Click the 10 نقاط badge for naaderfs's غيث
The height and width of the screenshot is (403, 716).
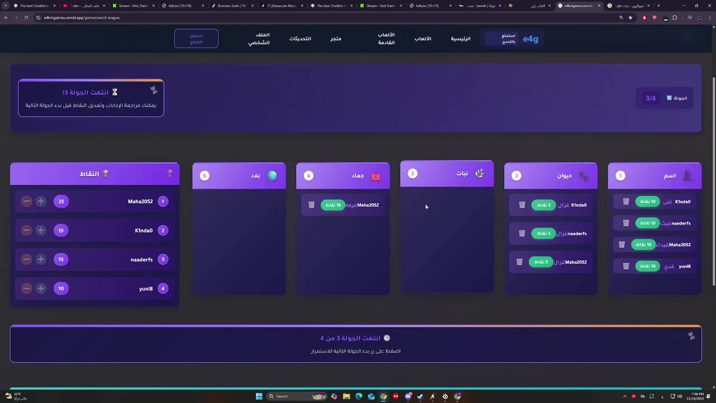[x=648, y=223]
